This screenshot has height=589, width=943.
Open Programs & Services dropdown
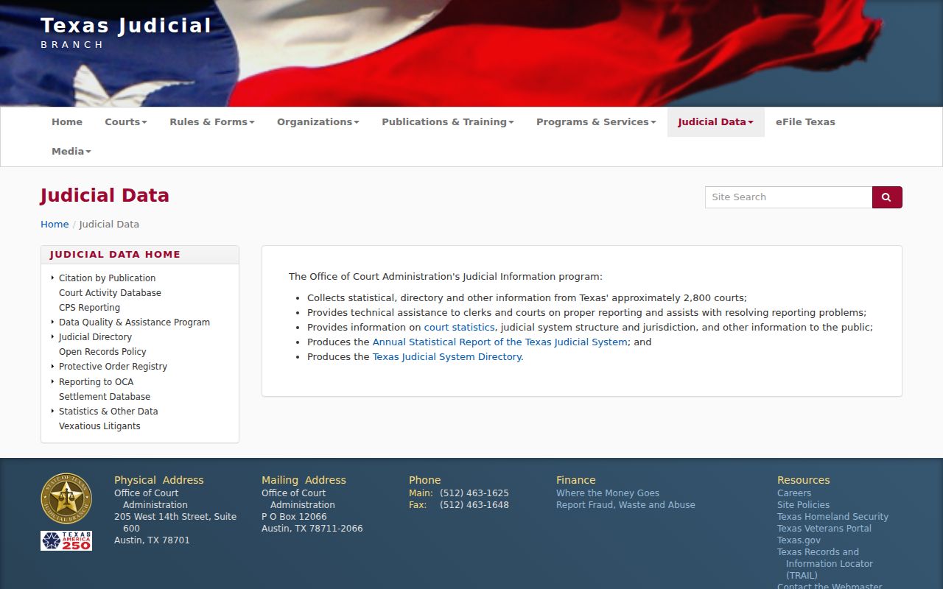[x=596, y=122]
